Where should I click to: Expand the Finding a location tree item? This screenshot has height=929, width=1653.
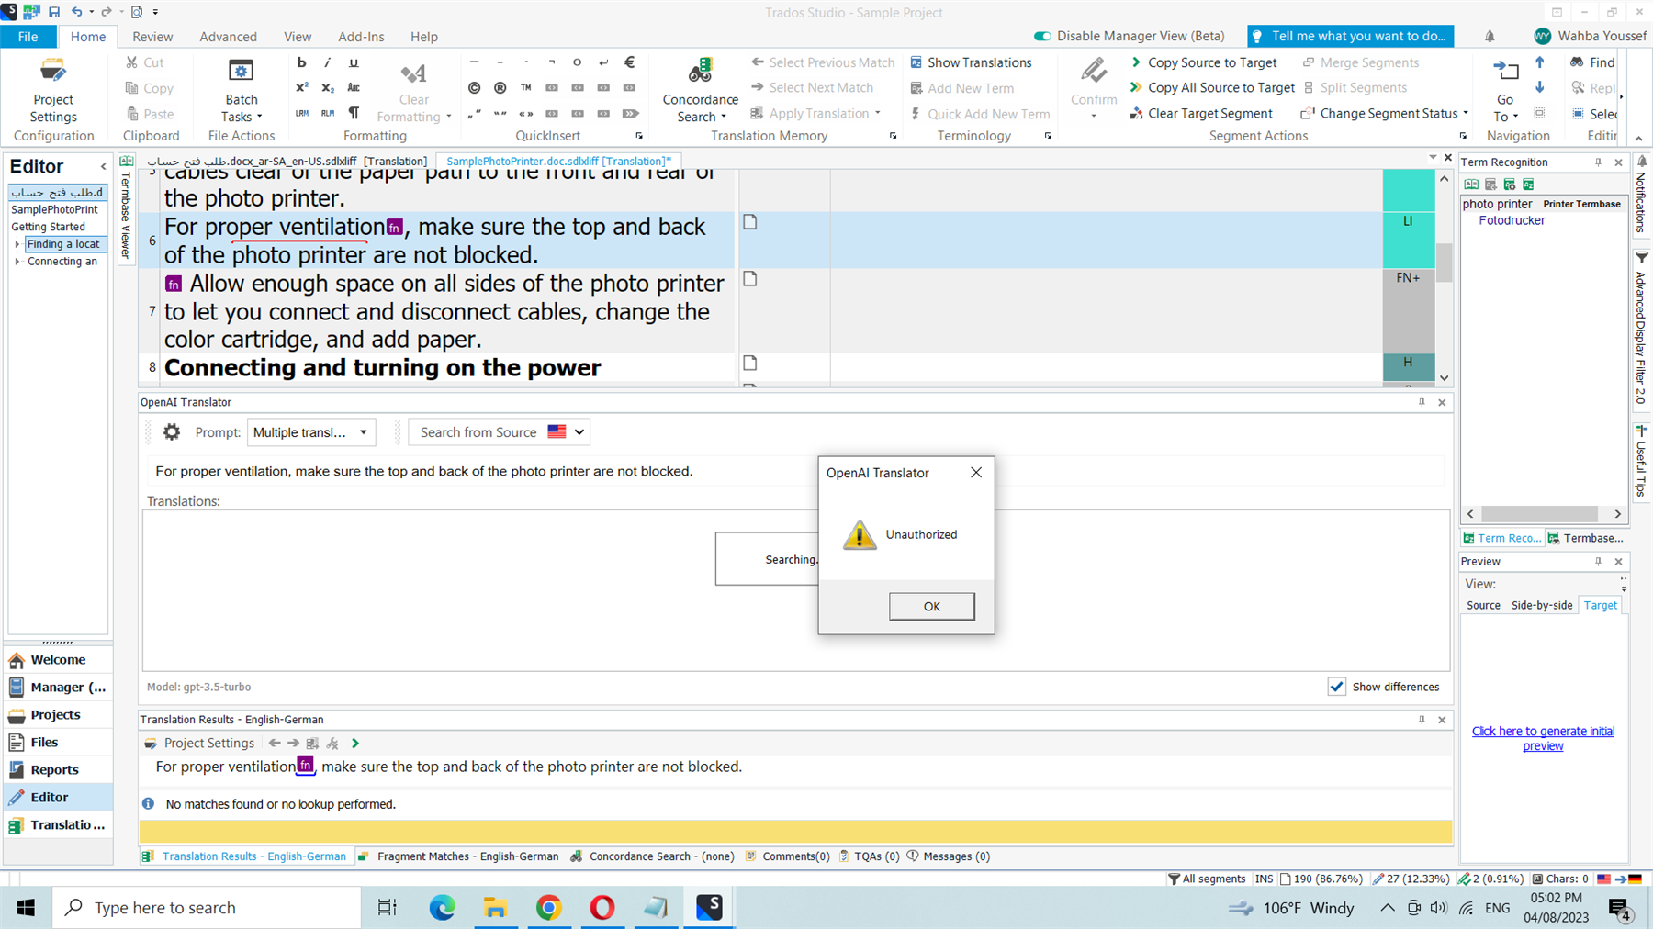17,244
